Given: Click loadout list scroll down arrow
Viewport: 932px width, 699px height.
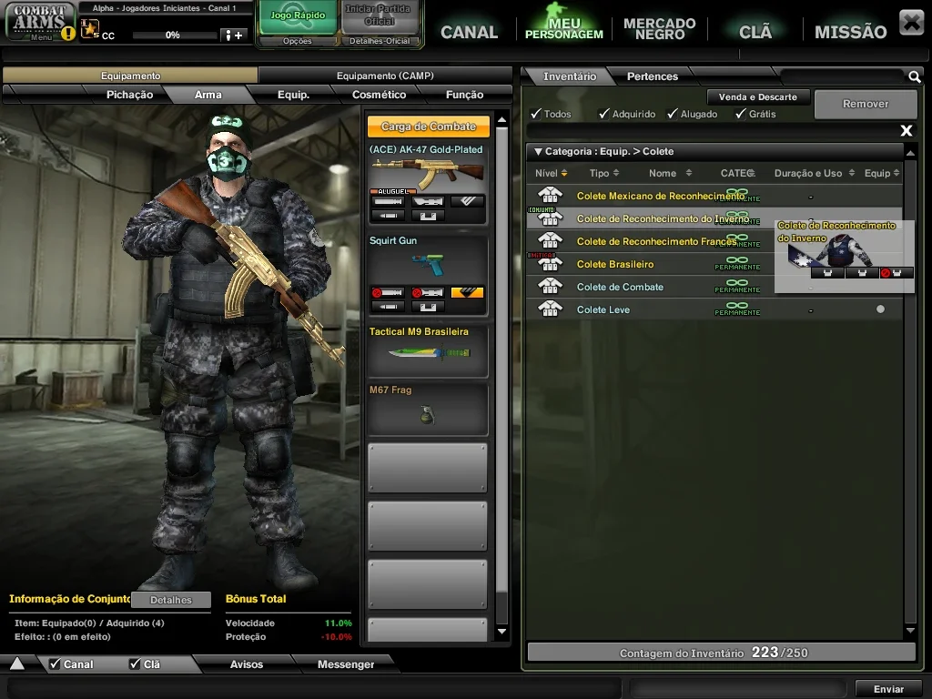Looking at the screenshot, I should (x=501, y=632).
